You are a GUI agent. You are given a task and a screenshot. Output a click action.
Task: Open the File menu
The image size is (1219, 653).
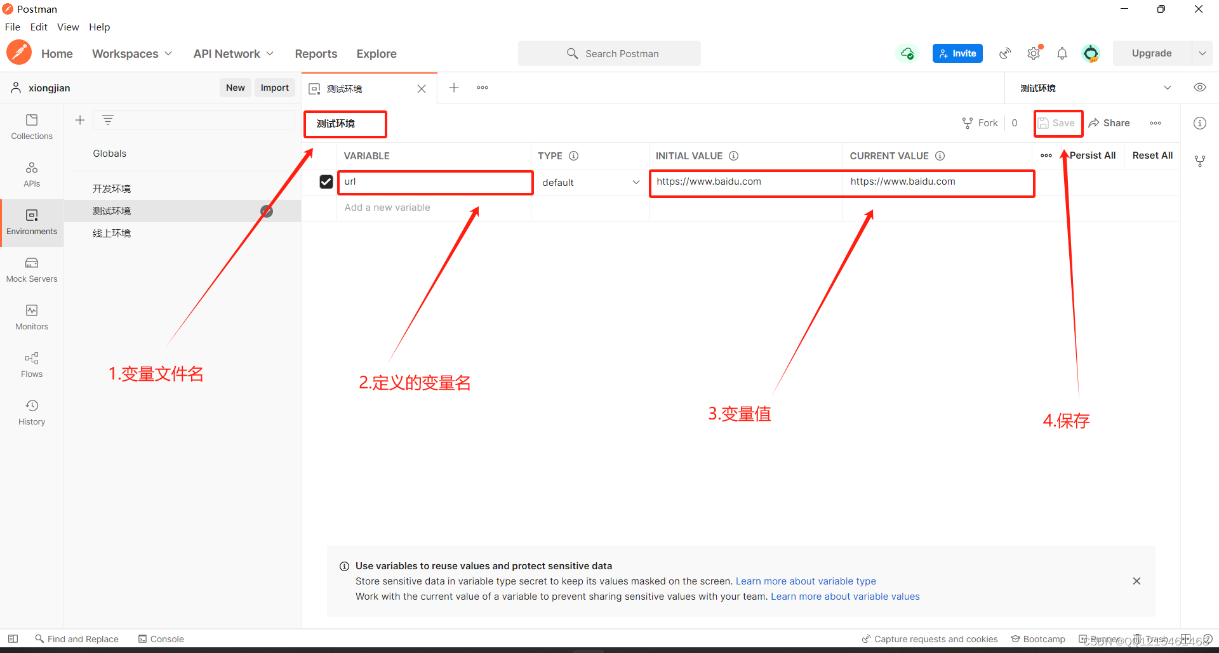click(13, 27)
